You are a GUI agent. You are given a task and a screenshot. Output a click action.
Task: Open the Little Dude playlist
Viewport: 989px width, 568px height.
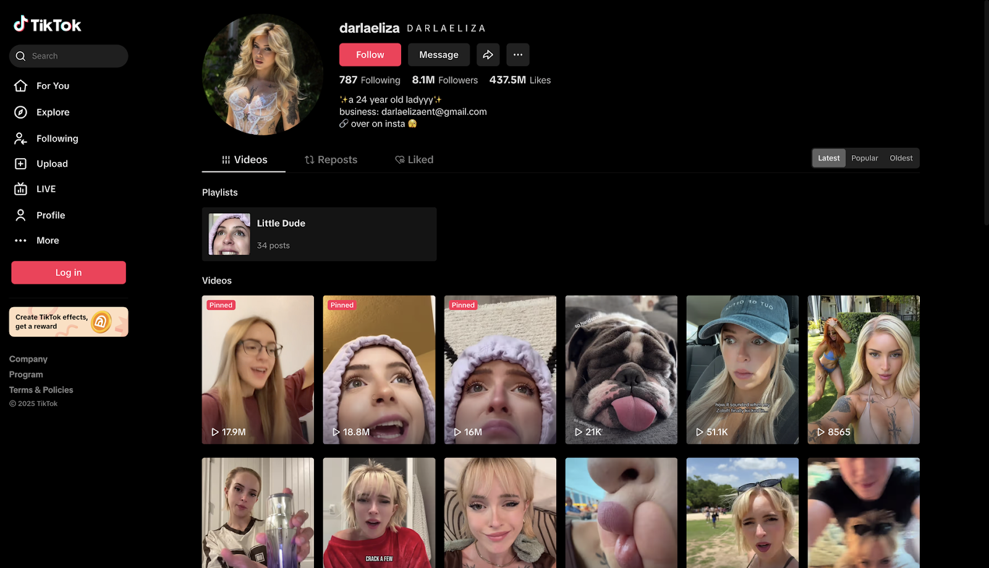[319, 234]
